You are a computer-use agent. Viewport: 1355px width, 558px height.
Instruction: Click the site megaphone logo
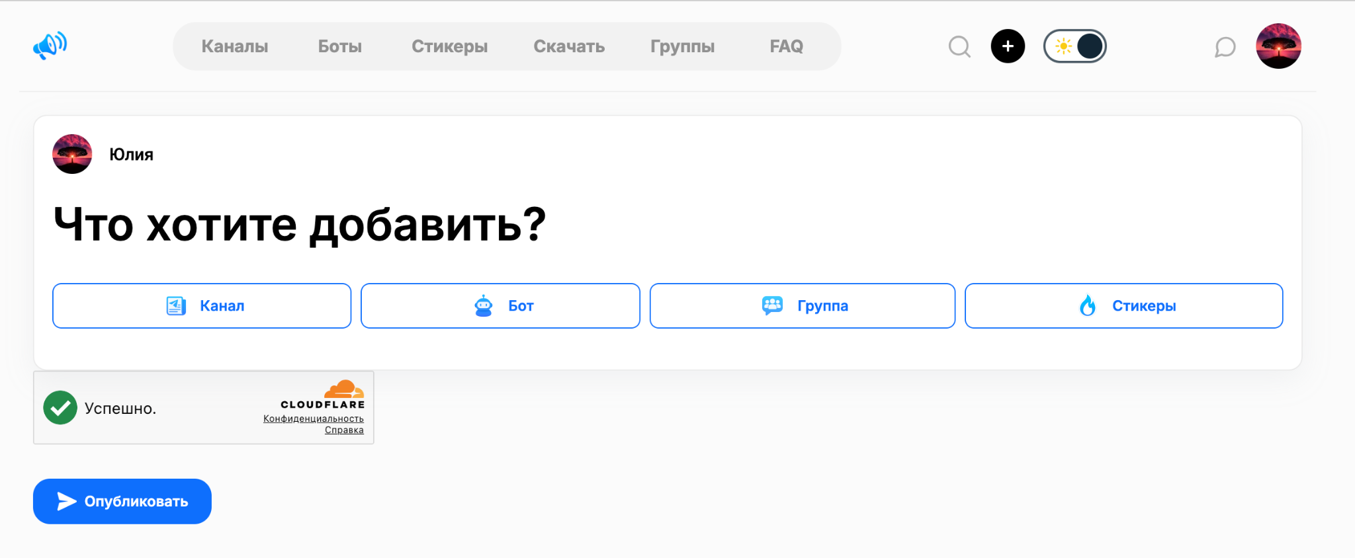click(x=51, y=45)
